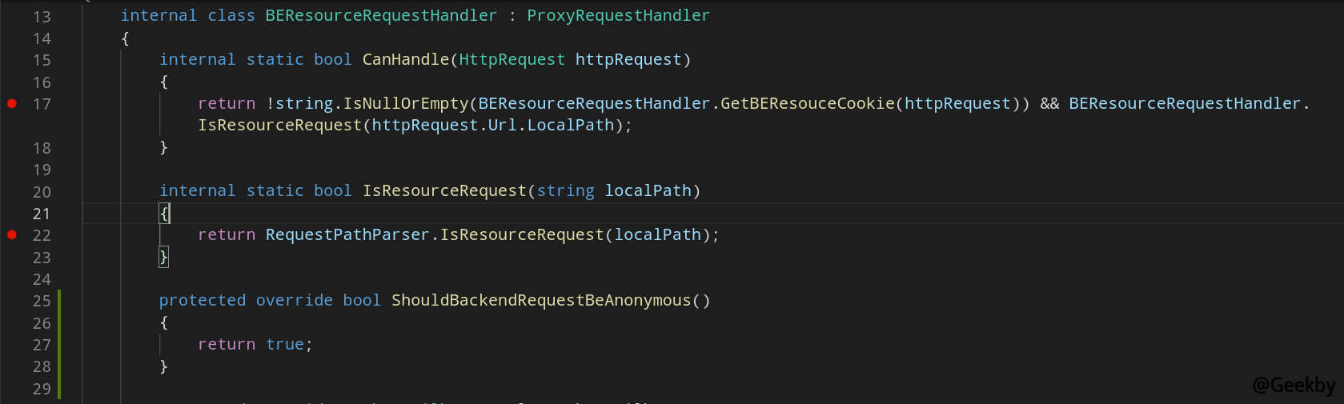1344x404 pixels.
Task: Place cursor on the CanHandle method name
Action: click(x=406, y=60)
